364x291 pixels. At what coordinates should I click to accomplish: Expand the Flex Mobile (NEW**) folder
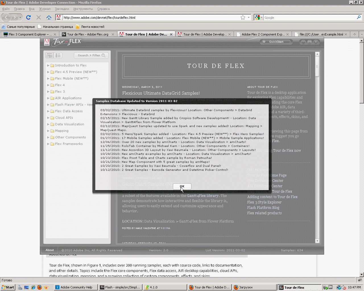coord(48,78)
